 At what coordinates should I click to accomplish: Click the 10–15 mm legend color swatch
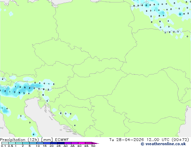coord(40,143)
